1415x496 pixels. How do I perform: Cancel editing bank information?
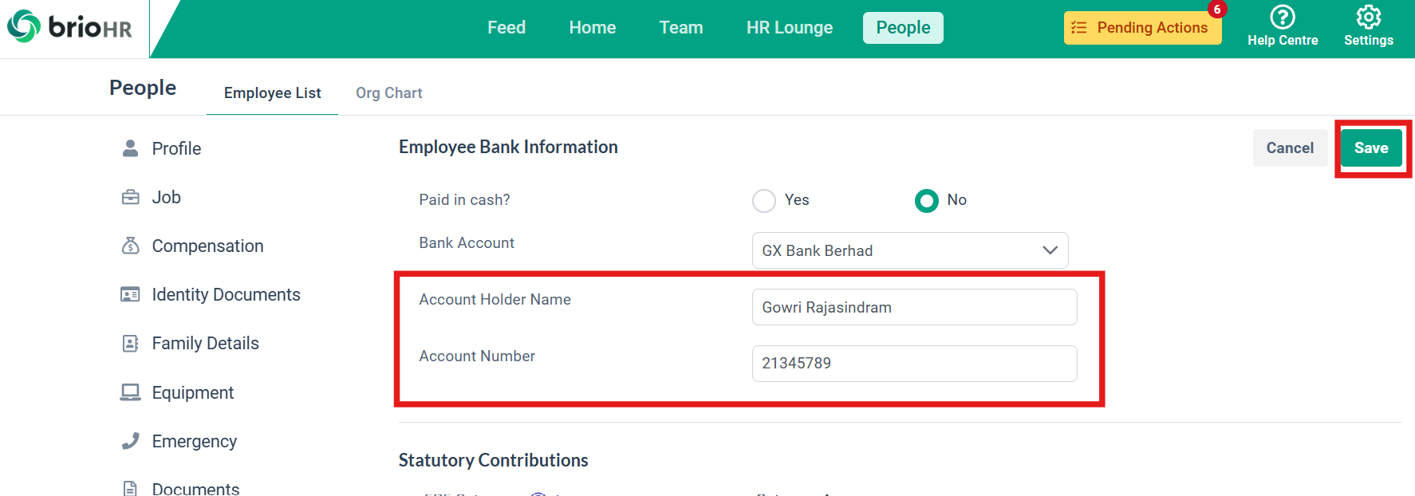pos(1290,148)
